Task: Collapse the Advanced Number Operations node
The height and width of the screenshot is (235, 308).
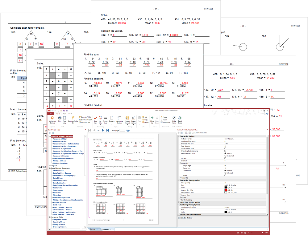Action: pos(50,136)
